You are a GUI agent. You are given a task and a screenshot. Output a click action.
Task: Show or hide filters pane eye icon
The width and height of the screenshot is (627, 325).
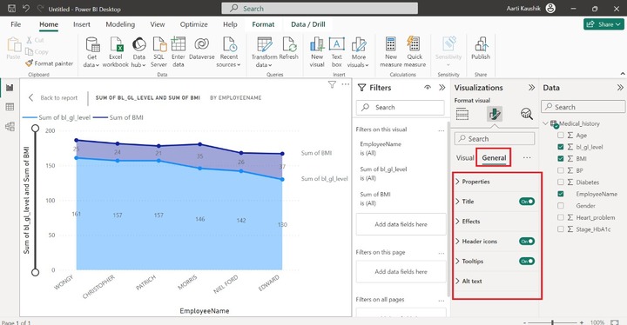[428, 88]
